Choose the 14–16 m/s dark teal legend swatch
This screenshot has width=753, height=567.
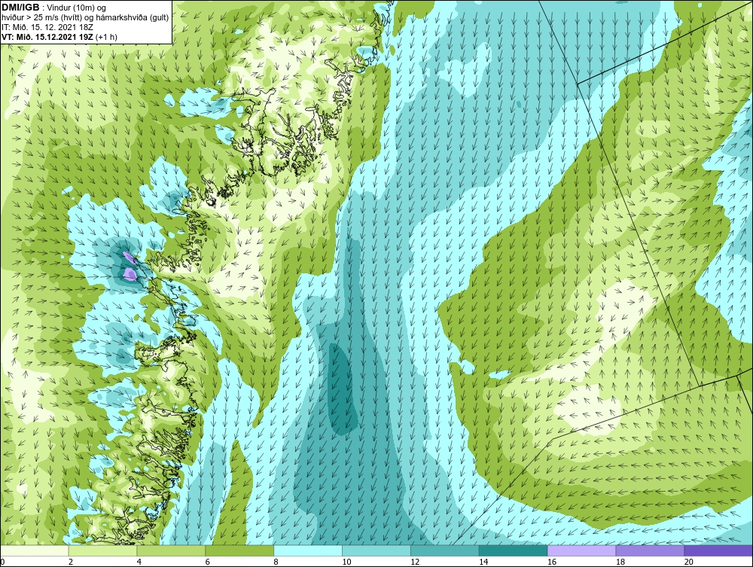514,550
